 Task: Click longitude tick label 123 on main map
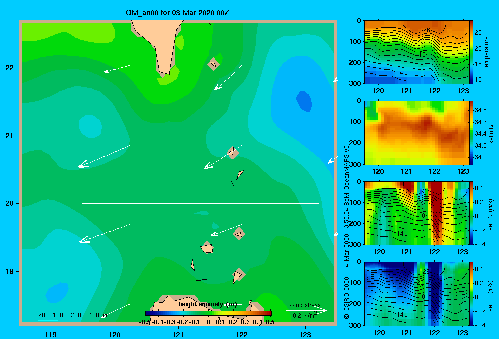click(305, 334)
